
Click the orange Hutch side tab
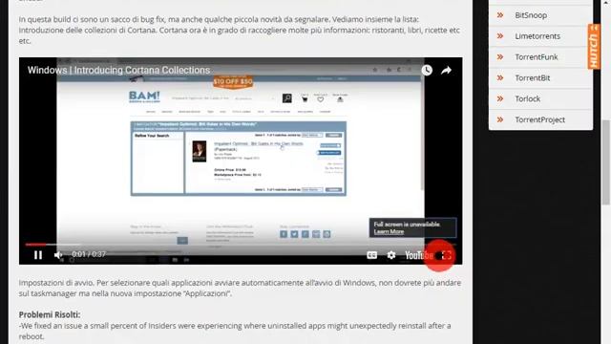594,47
